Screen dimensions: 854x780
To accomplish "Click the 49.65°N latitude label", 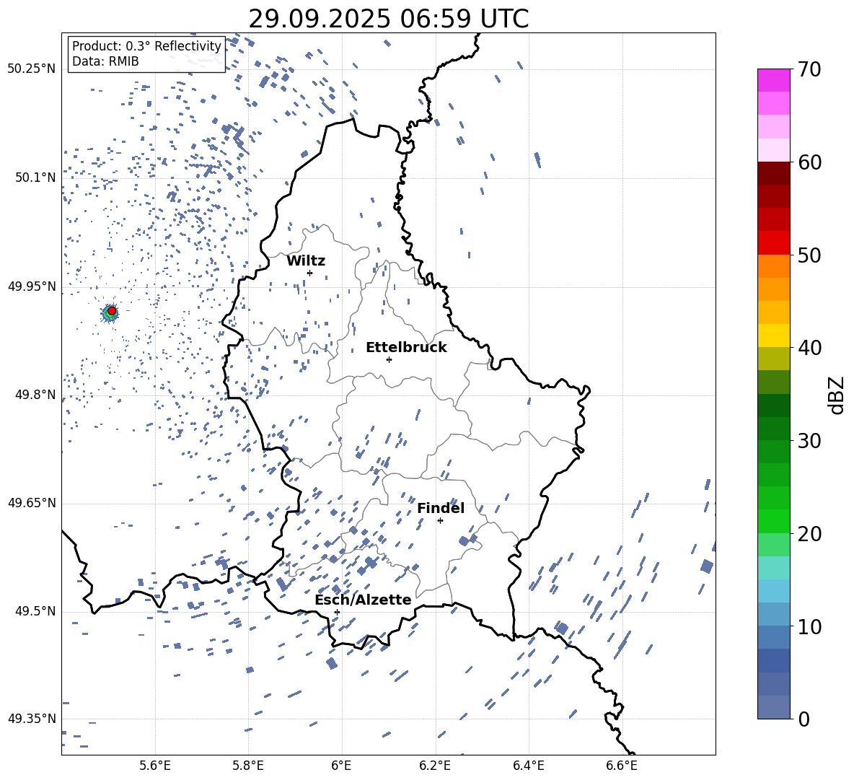I will [32, 503].
